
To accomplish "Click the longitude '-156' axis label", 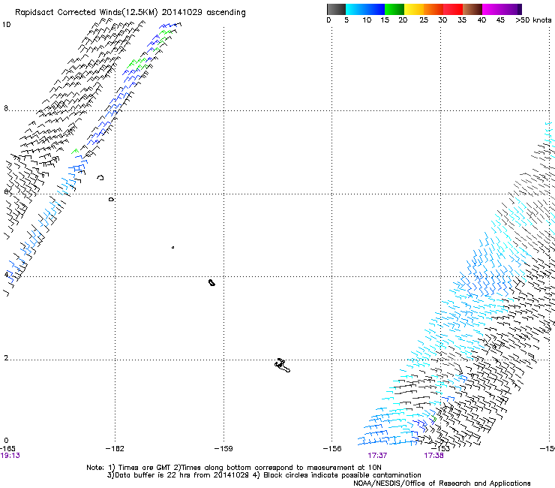I will (332, 449).
